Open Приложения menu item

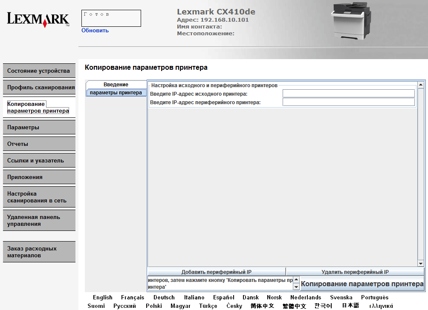pyautogui.click(x=39, y=177)
